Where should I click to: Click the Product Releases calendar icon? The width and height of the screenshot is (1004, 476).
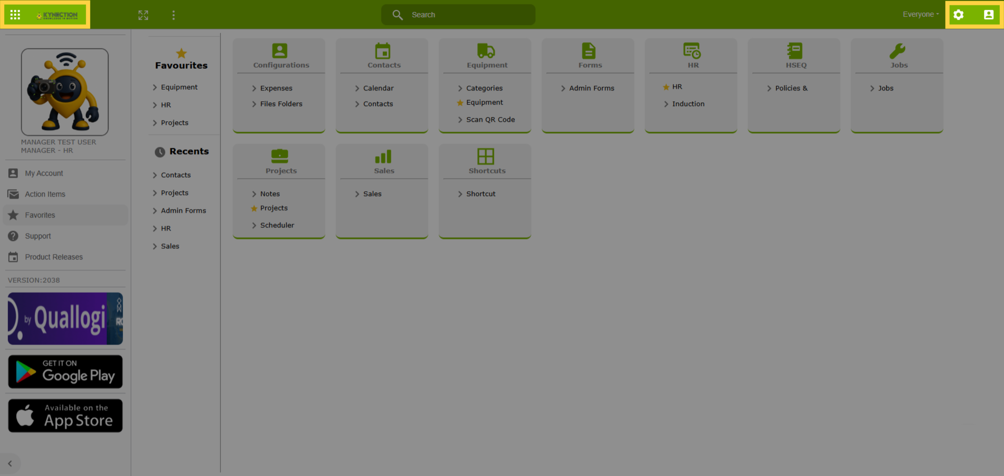[x=13, y=257]
